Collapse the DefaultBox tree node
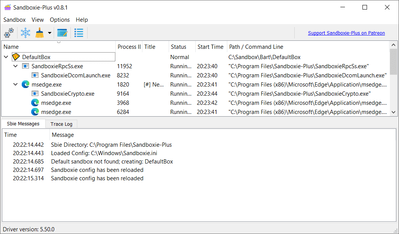The width and height of the screenshot is (399, 234). (x=6, y=57)
